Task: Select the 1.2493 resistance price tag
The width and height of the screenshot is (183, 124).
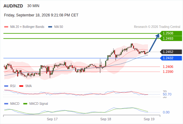Action: click(x=171, y=38)
